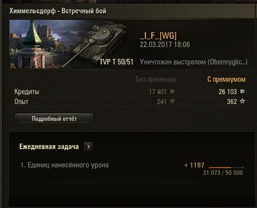Click the Кредиты row label
Screen dimensions: 257x208
27,92
